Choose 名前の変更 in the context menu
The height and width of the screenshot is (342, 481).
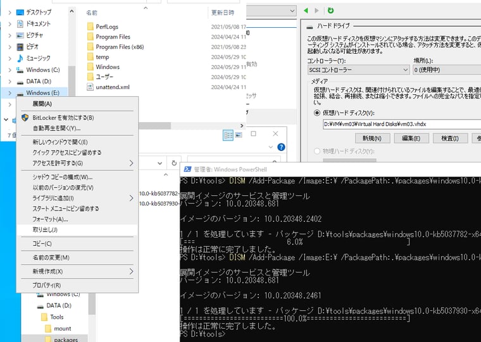(x=77, y=257)
